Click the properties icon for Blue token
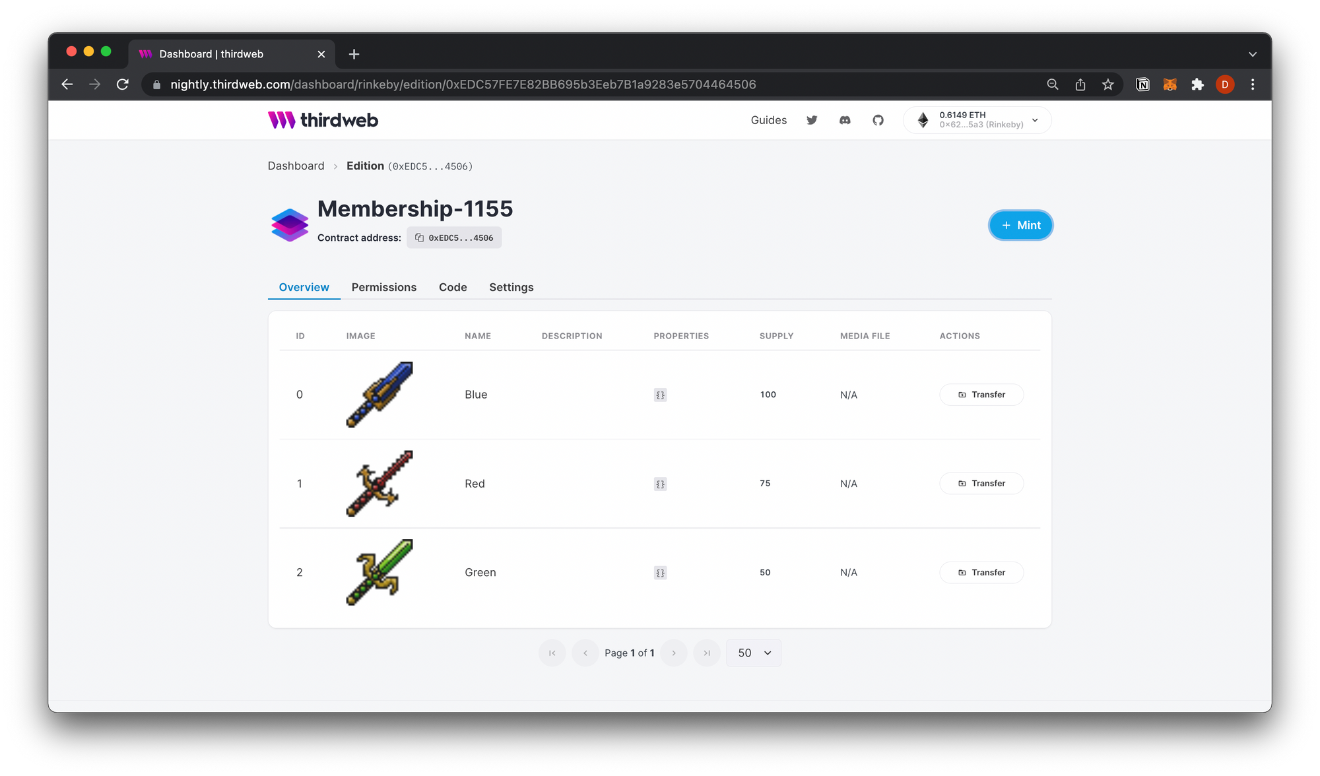This screenshot has width=1320, height=776. (659, 395)
